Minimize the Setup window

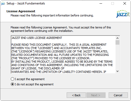101,3
